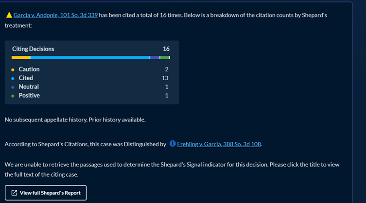The image size is (366, 203).
Task: Select the green Positive bar segment
Action: pyautogui.click(x=165, y=58)
